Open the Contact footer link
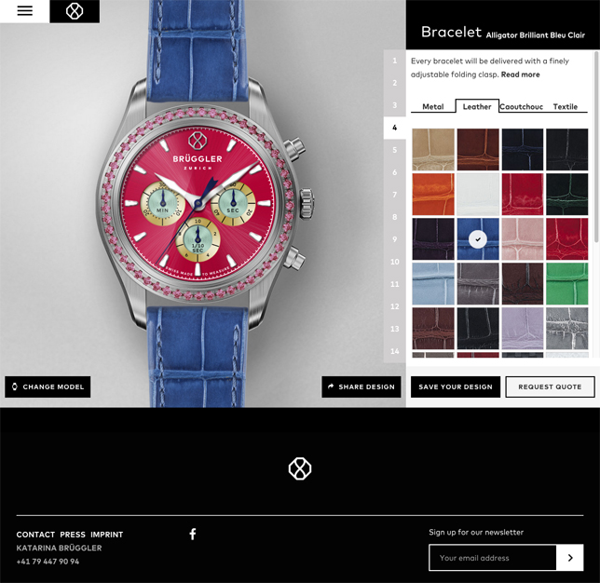 click(35, 535)
